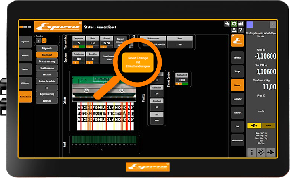Click the Terminal device button

[238, 57]
